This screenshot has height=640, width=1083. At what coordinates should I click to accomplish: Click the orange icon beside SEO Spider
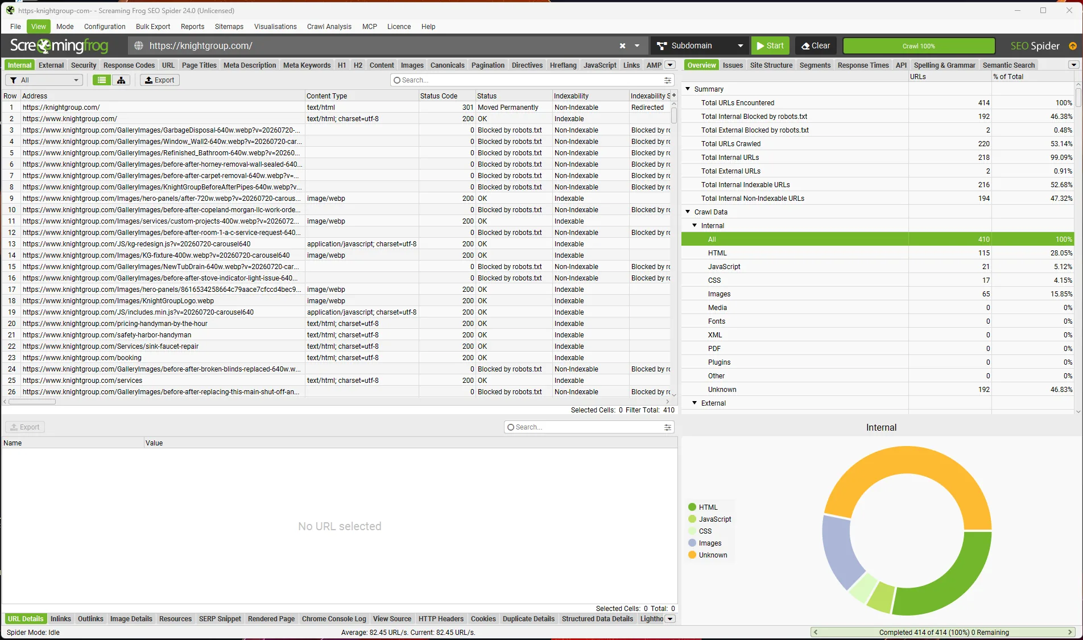click(1073, 46)
